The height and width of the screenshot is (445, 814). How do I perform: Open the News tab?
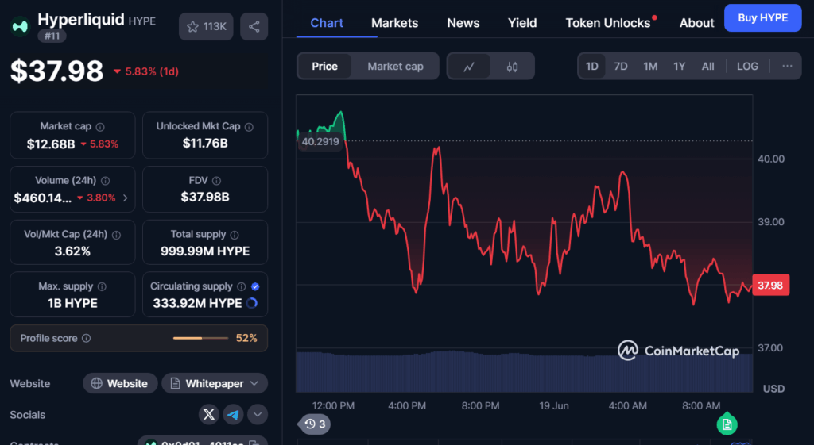463,23
